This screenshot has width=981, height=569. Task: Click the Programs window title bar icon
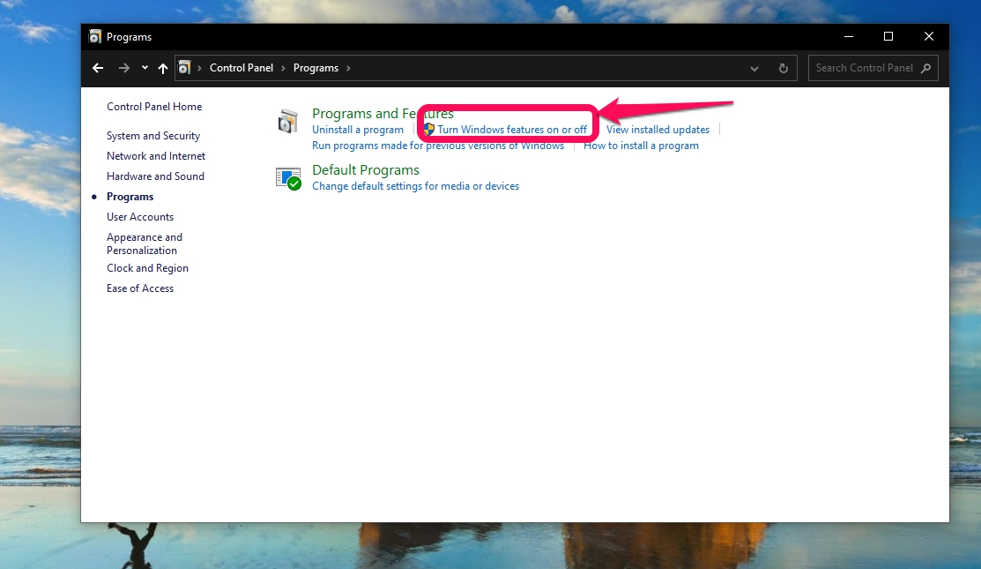click(x=95, y=36)
